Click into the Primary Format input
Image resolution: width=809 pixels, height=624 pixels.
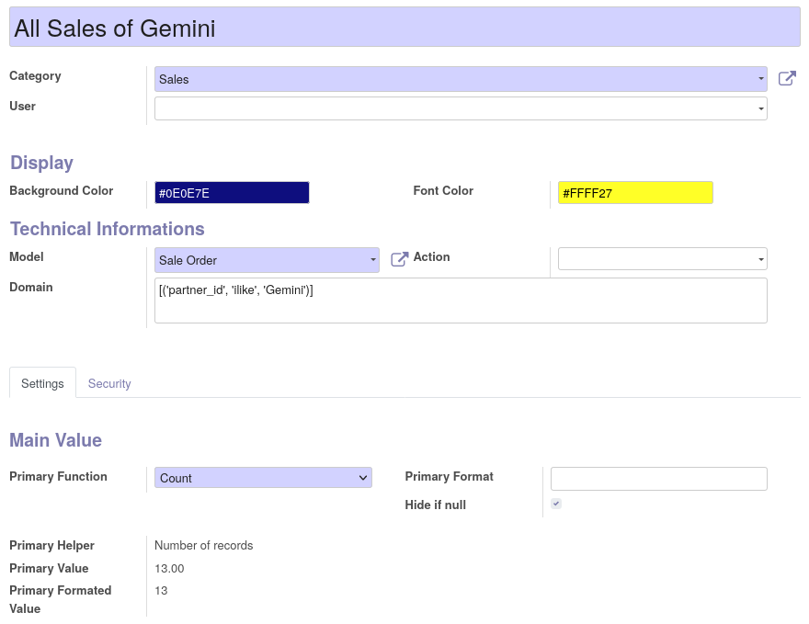658,479
